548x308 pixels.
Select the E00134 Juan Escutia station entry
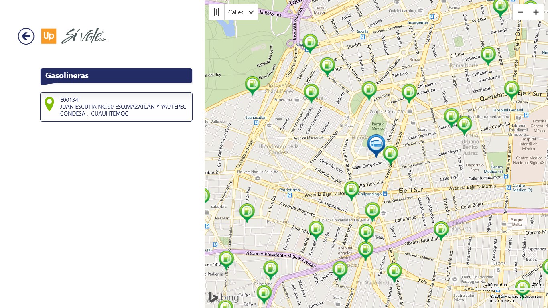116,107
